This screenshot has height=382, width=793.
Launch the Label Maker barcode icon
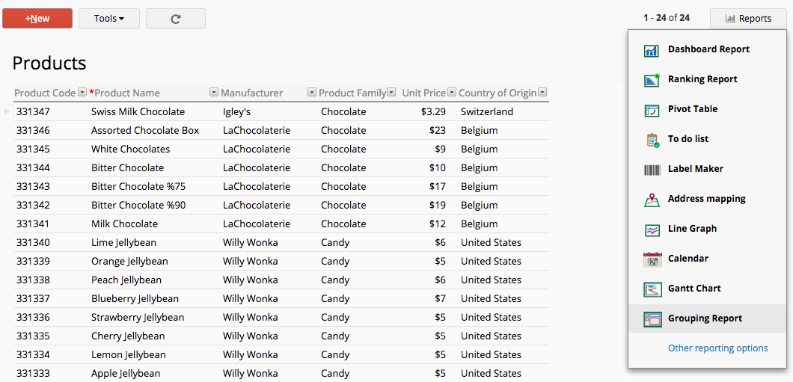pos(652,169)
